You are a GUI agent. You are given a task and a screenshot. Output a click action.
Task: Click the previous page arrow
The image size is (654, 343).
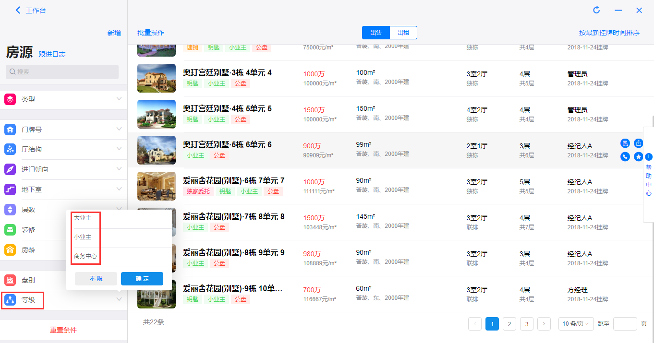[x=475, y=324]
